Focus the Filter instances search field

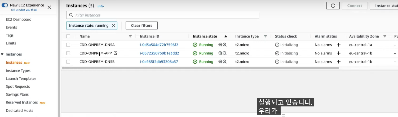click(x=163, y=15)
